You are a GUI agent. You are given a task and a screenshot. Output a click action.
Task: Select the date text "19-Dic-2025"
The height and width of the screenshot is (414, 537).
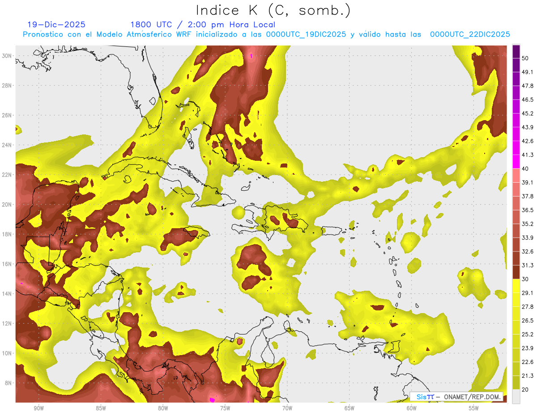pos(56,25)
